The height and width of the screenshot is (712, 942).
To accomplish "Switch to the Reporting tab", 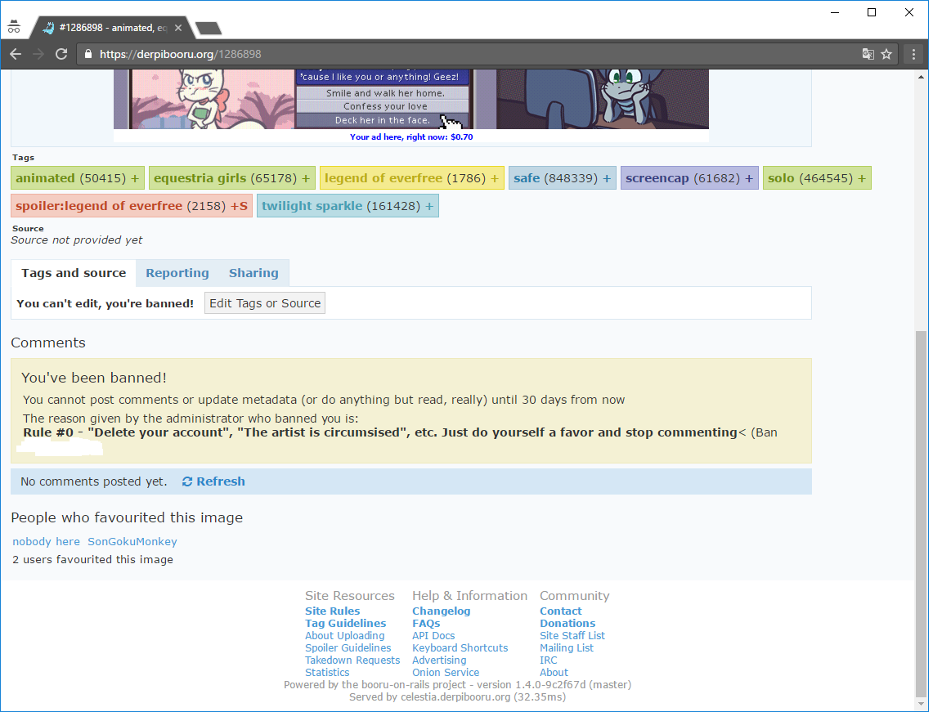I will pyautogui.click(x=177, y=273).
